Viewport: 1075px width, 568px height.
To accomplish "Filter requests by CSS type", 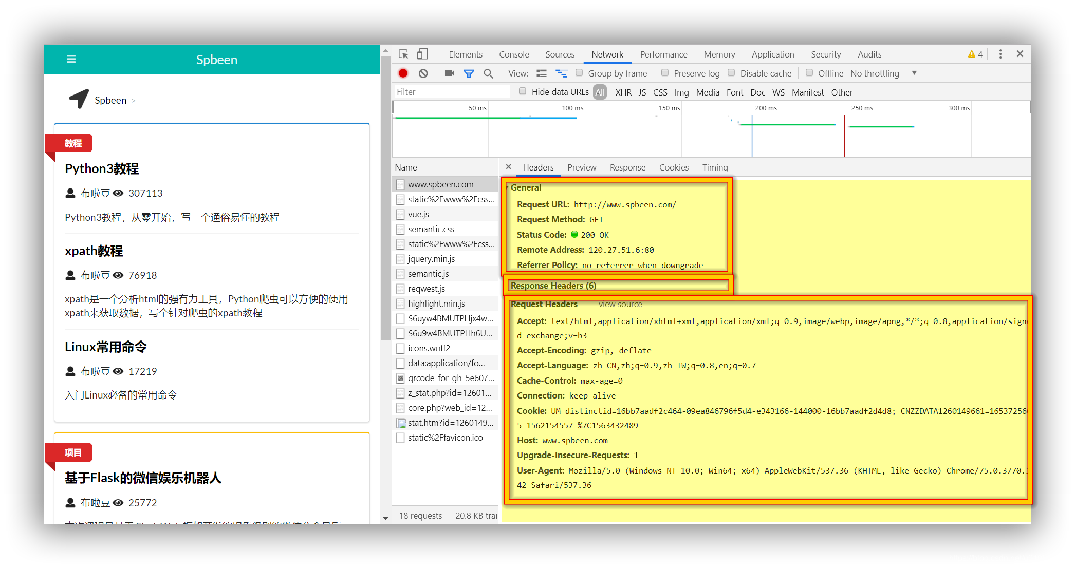I will [660, 92].
